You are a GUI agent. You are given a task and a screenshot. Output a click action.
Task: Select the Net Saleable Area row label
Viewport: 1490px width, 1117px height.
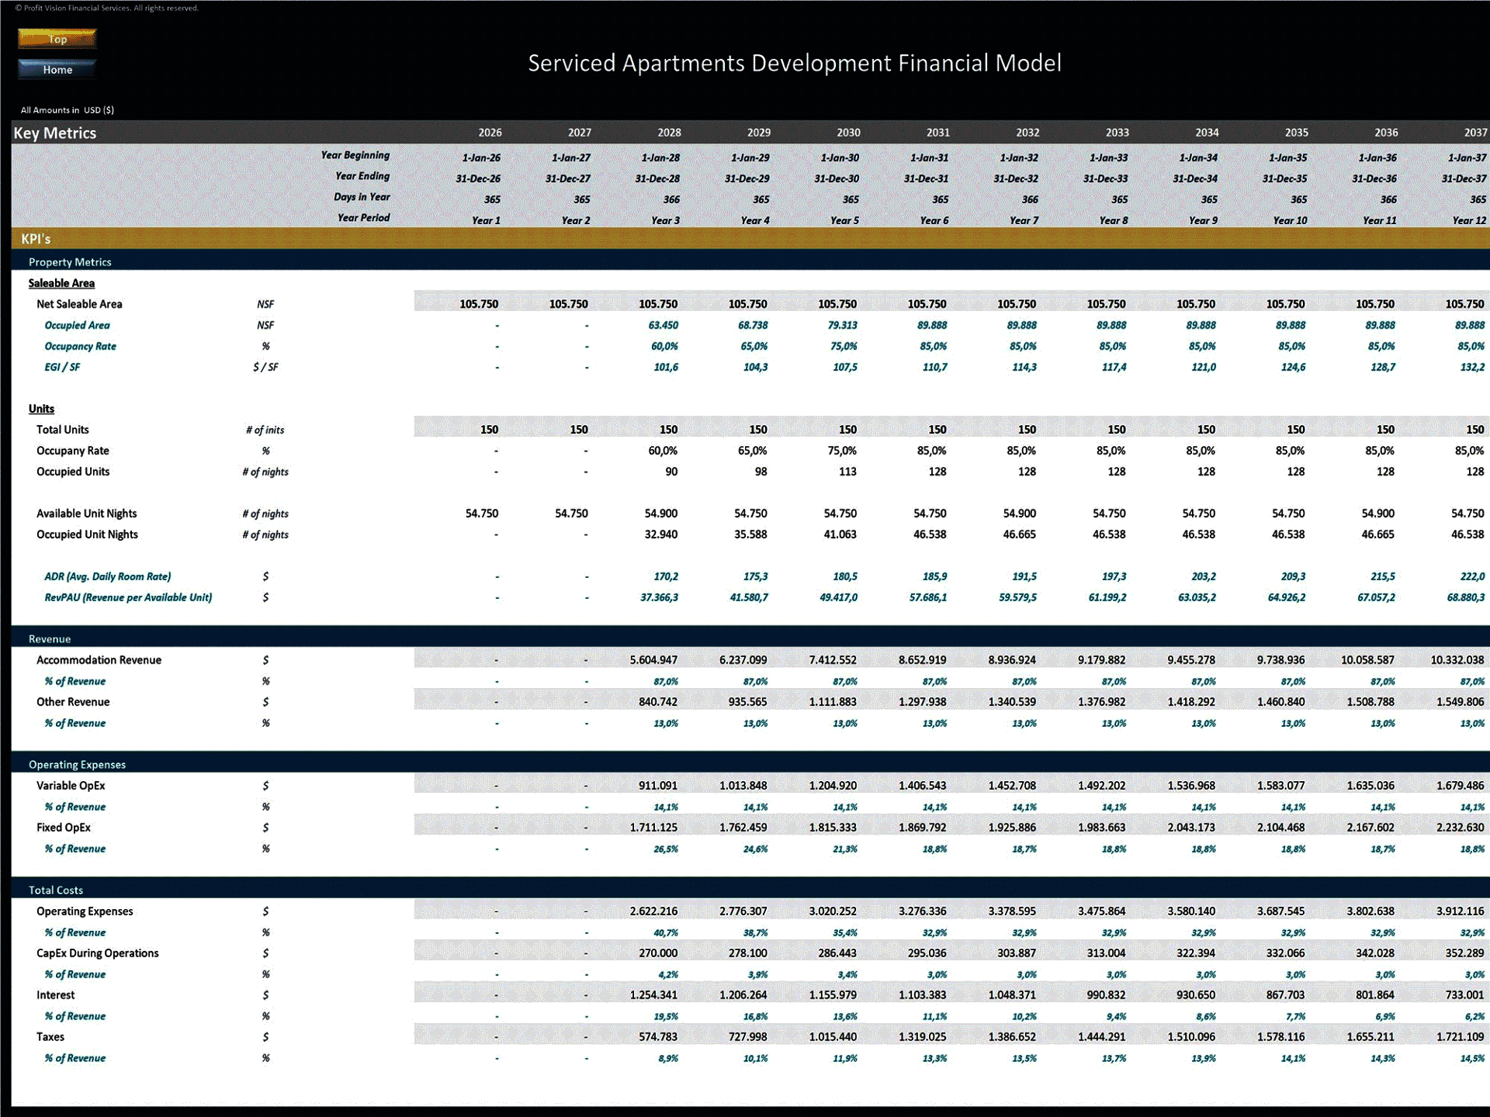[79, 304]
